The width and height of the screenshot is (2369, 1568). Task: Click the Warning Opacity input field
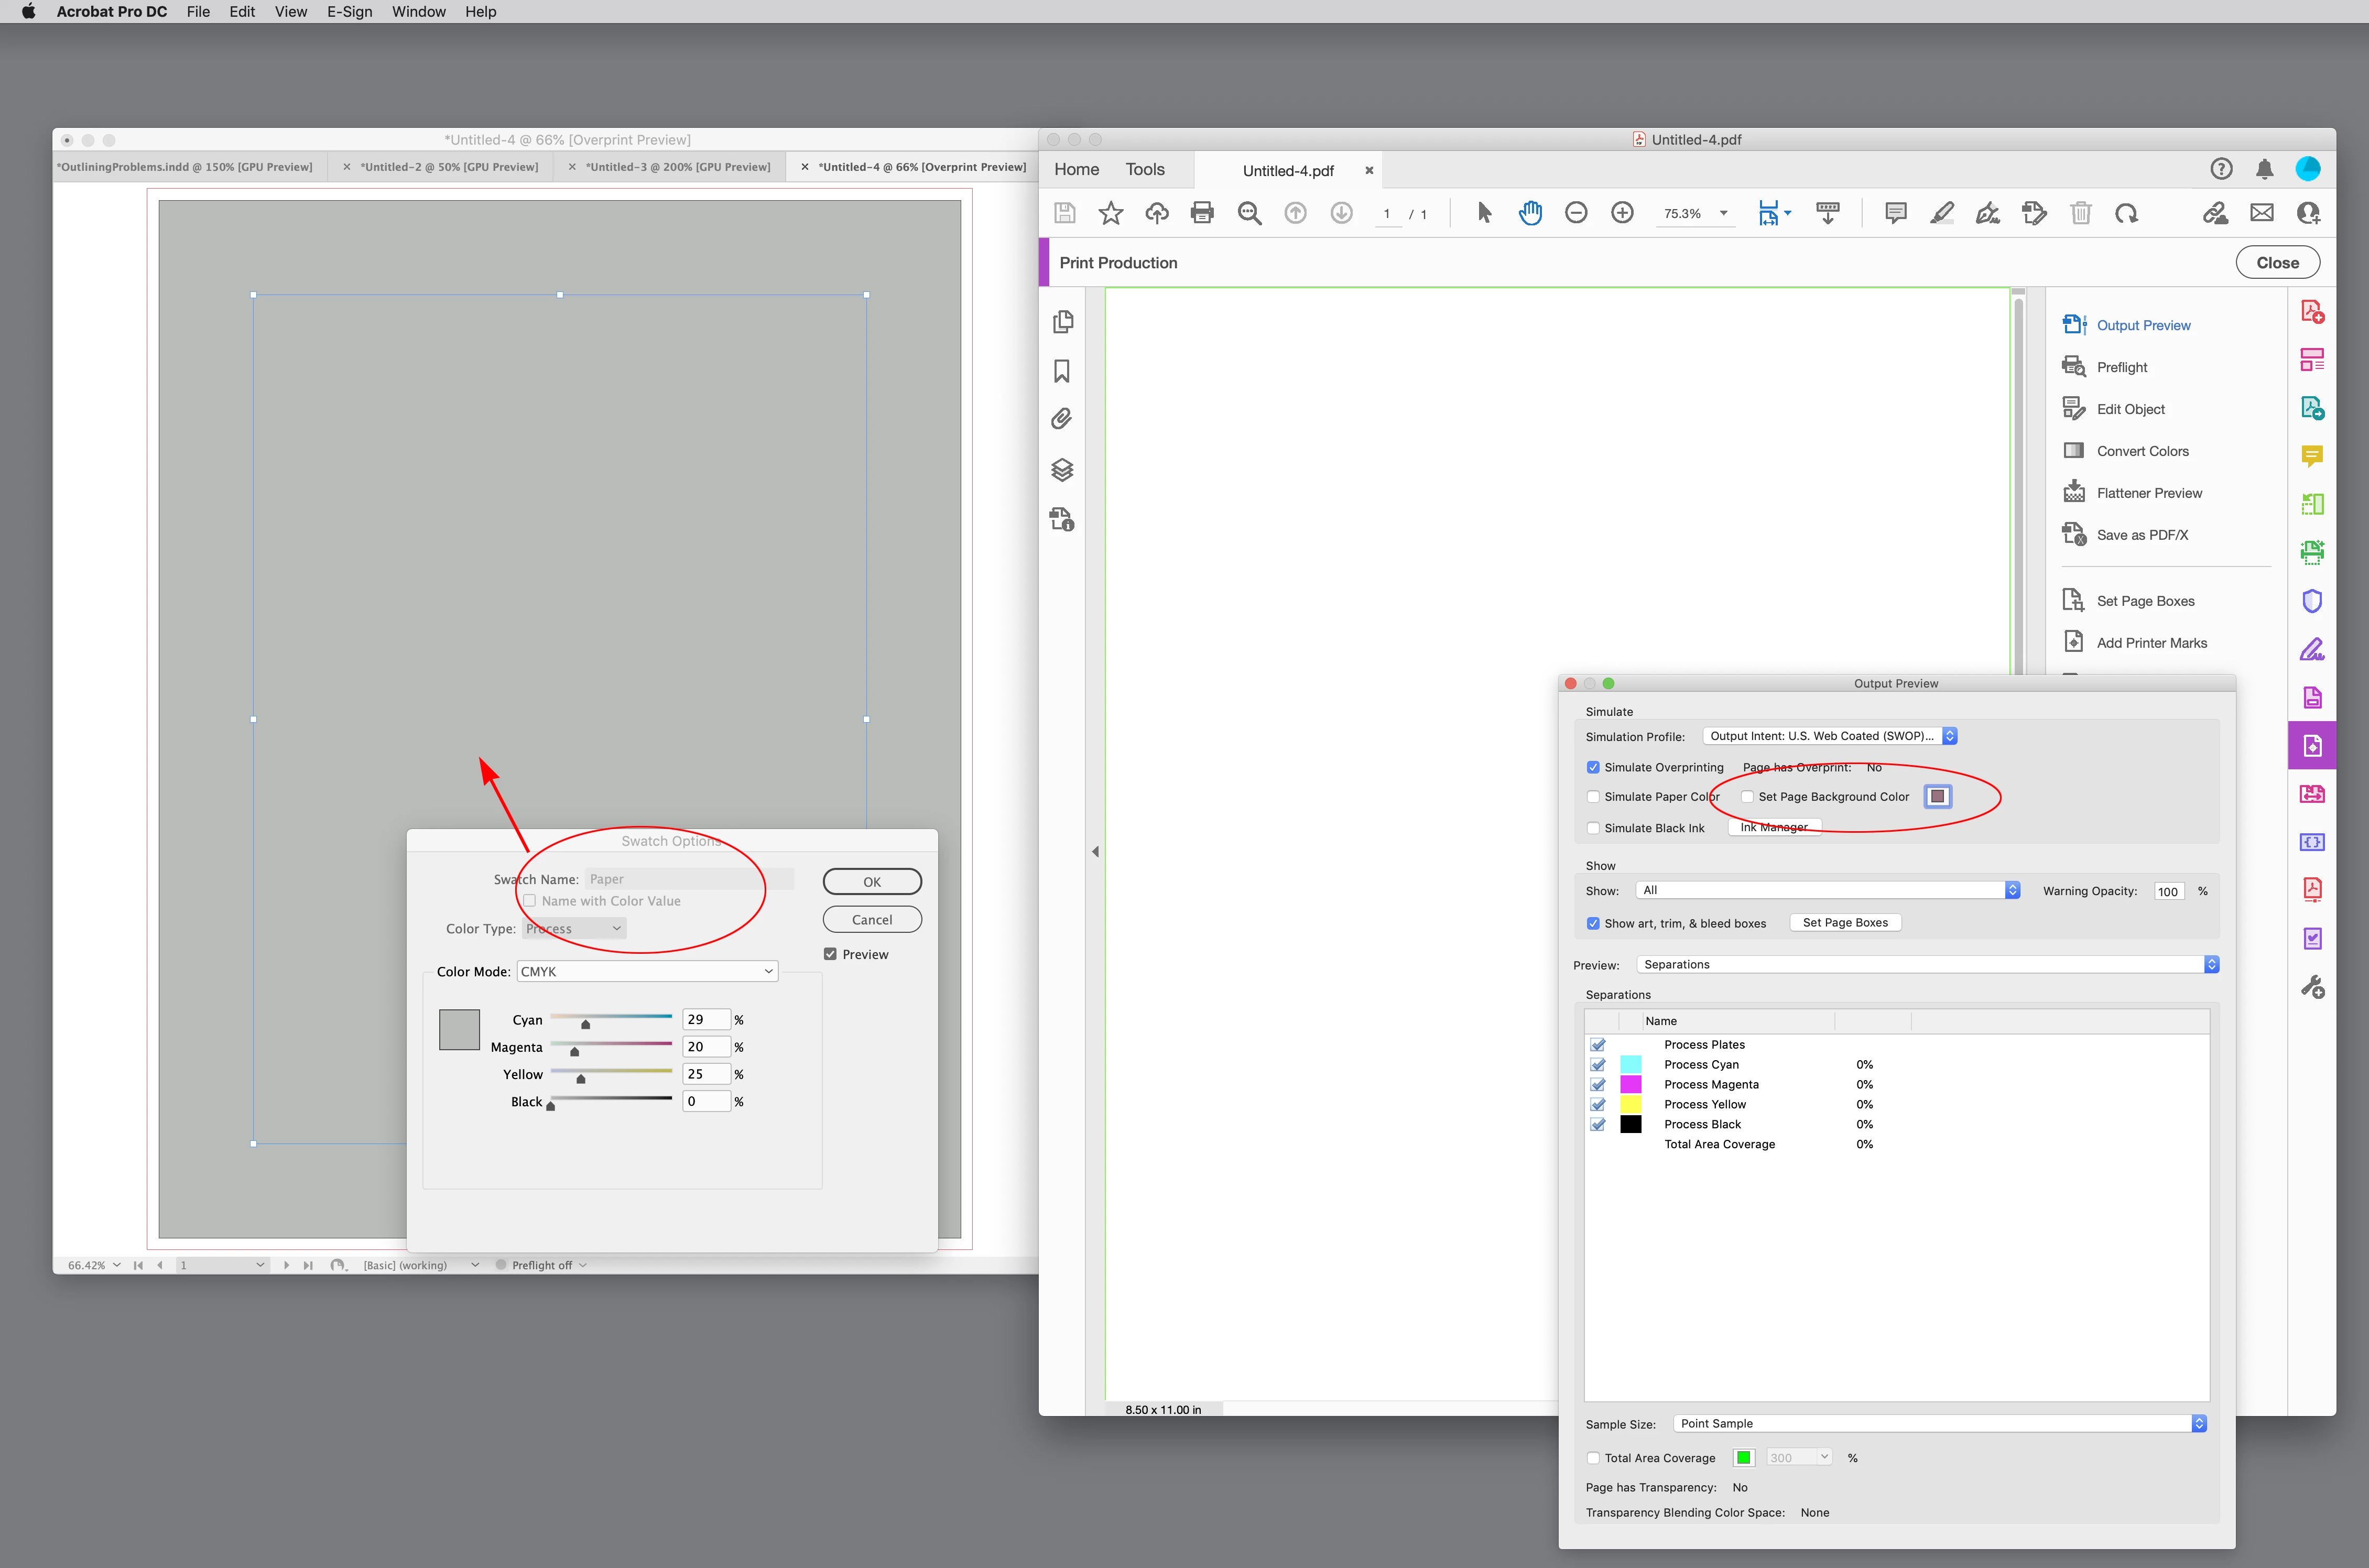pos(2167,891)
